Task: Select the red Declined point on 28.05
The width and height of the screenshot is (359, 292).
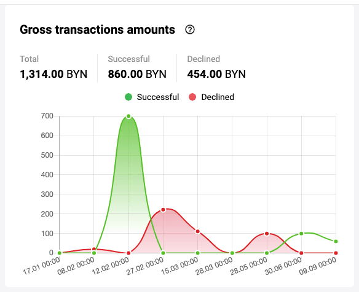Action: [267, 234]
